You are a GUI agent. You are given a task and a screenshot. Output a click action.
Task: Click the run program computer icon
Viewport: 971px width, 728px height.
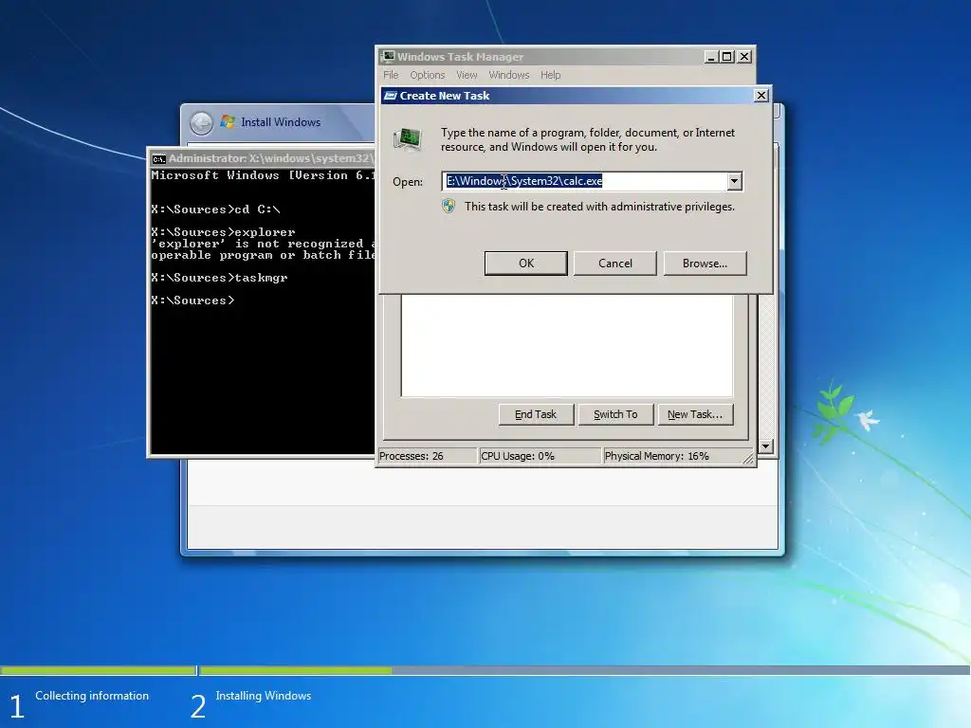408,138
